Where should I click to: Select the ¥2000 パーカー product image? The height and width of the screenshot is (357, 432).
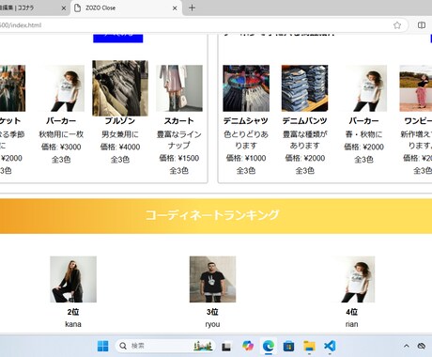pyautogui.click(x=363, y=88)
